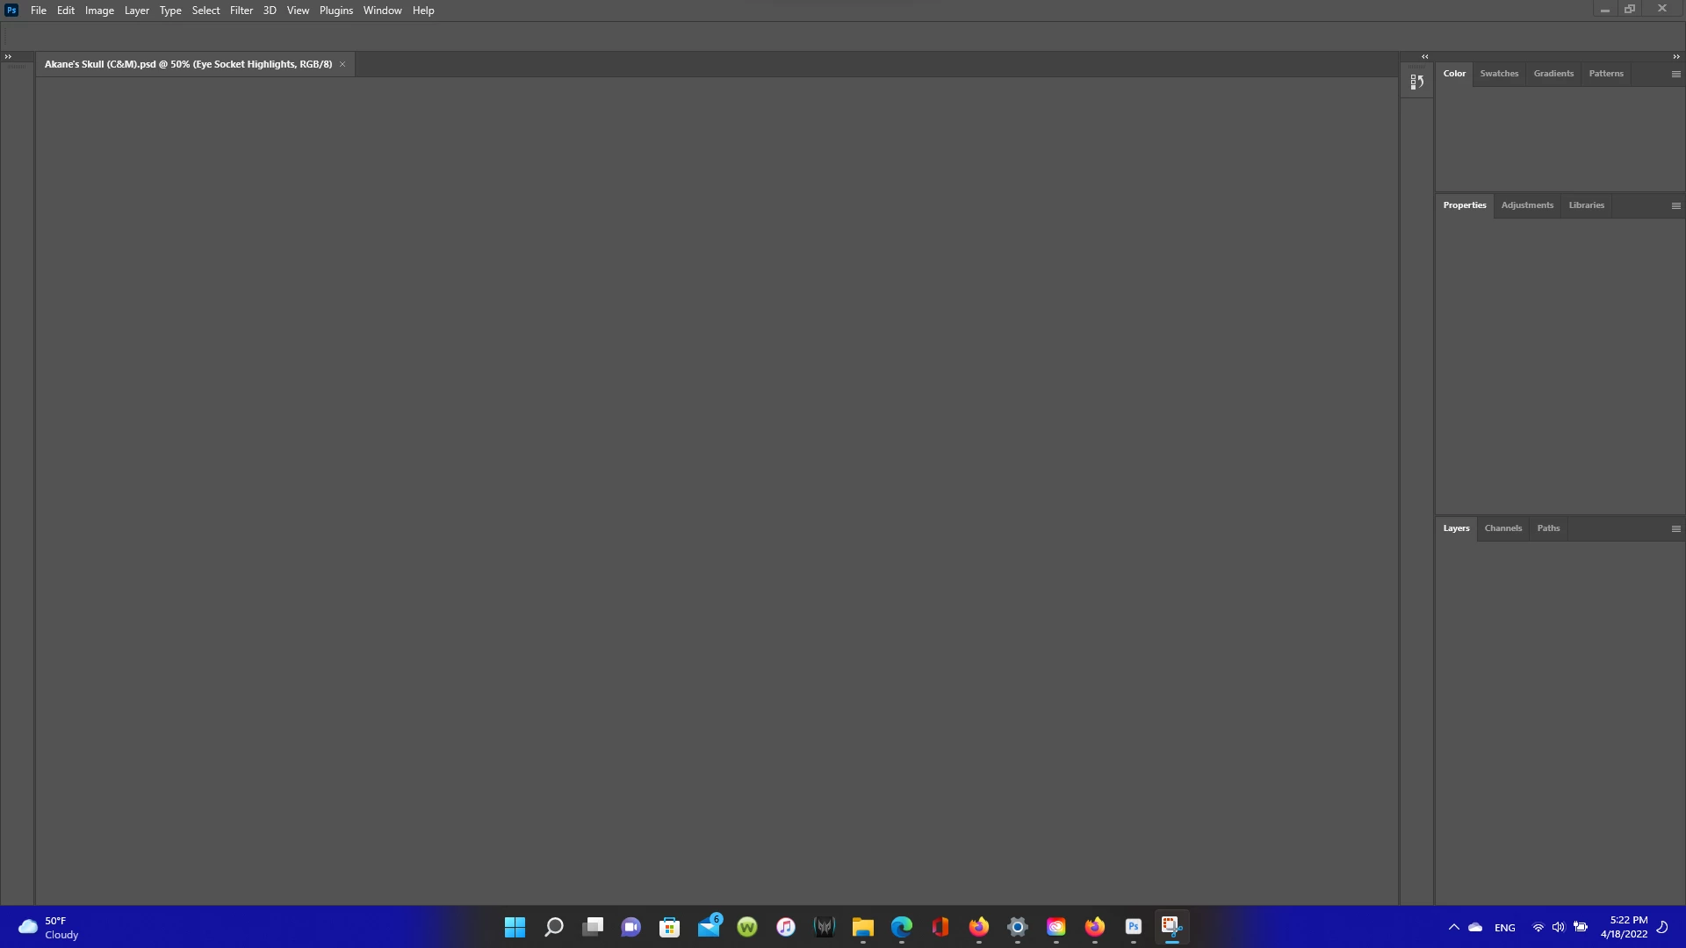1686x948 pixels.
Task: Open the Filter menu
Action: click(241, 11)
